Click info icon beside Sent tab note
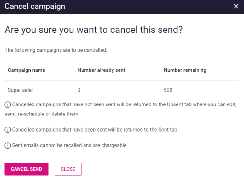Viewport: 244px width, 180px height. 8,130
